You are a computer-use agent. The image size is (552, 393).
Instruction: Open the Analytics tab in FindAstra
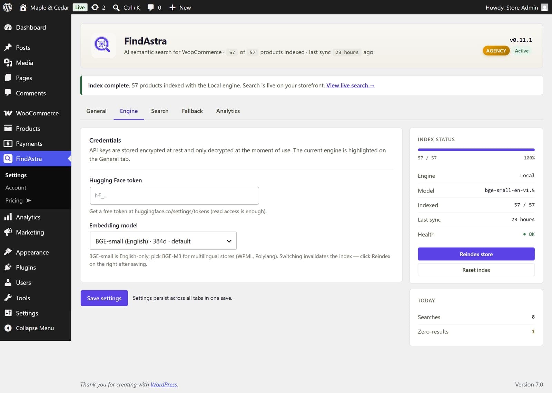(x=228, y=111)
